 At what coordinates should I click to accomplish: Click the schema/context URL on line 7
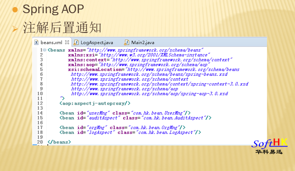[129, 79]
